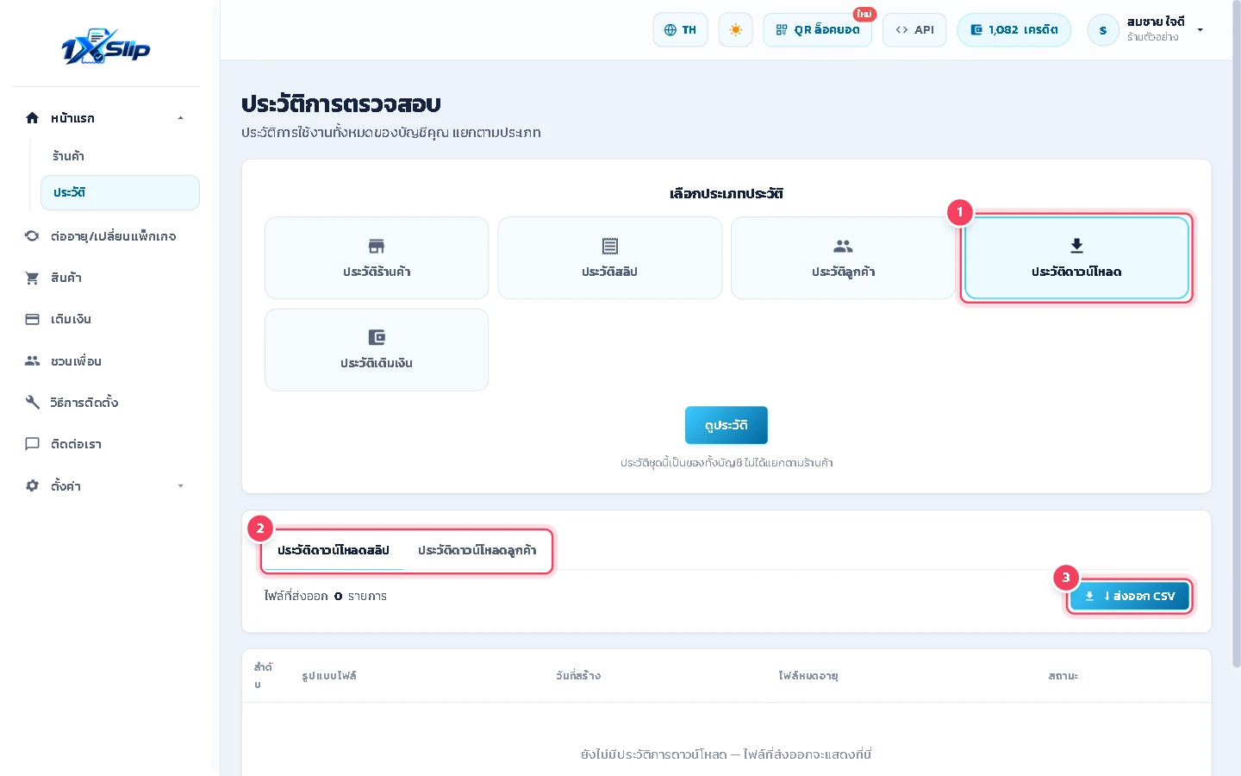Click the ยังไม่มีประวัติการดาวน์โหลด empty message
This screenshot has width=1241, height=776.
point(727,754)
